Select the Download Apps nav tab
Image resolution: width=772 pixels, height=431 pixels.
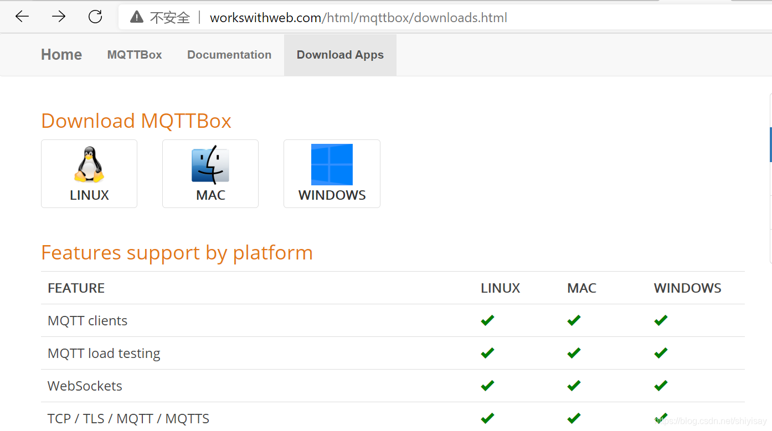(340, 55)
